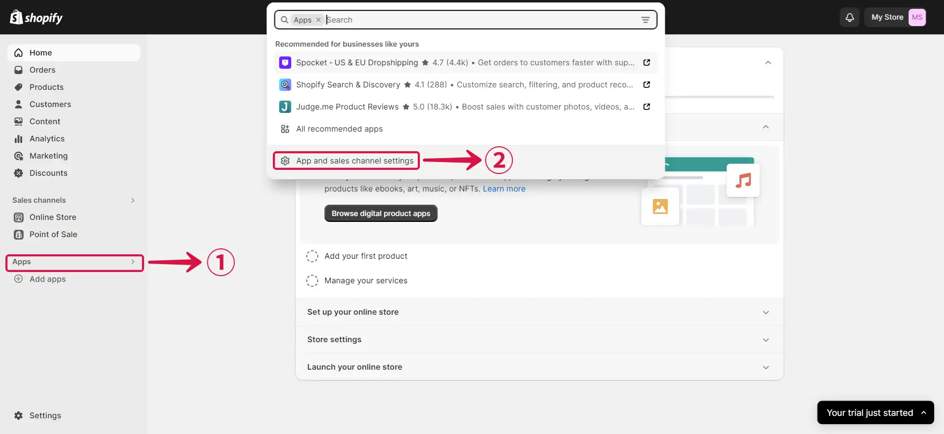
Task: Click Manage your services text
Action: [366, 281]
